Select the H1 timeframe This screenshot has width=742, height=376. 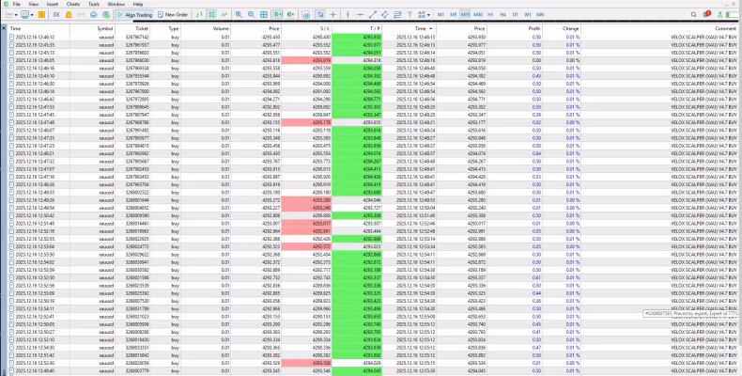coord(490,15)
